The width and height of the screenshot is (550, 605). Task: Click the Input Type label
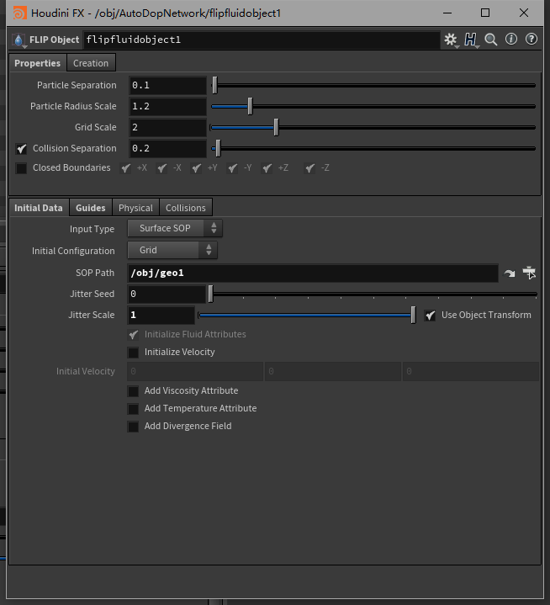[92, 229]
